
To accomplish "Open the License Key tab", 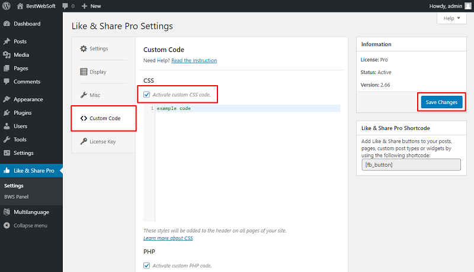I will pos(103,141).
